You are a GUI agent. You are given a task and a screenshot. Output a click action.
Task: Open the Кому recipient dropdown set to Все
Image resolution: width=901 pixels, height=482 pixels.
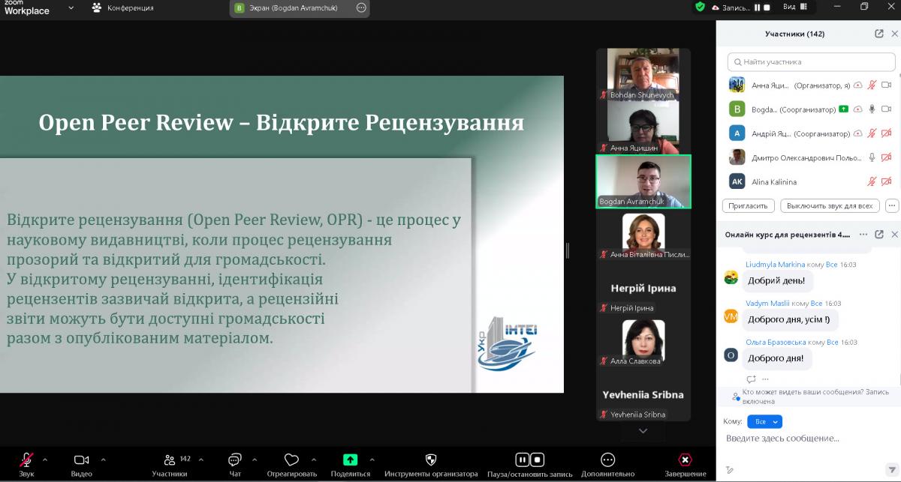click(x=764, y=421)
